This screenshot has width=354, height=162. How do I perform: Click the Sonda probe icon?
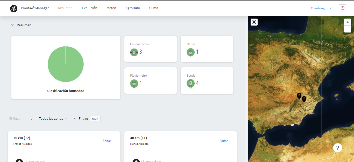coord(190,84)
